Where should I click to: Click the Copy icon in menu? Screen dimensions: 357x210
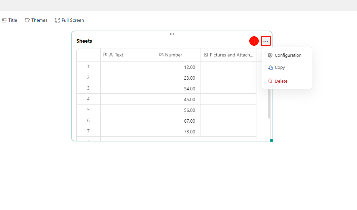click(270, 67)
